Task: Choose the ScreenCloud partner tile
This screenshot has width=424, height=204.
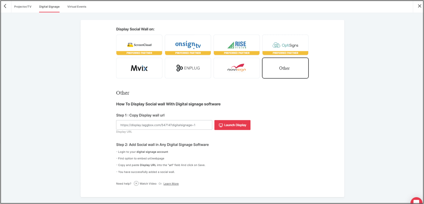Action: click(139, 45)
